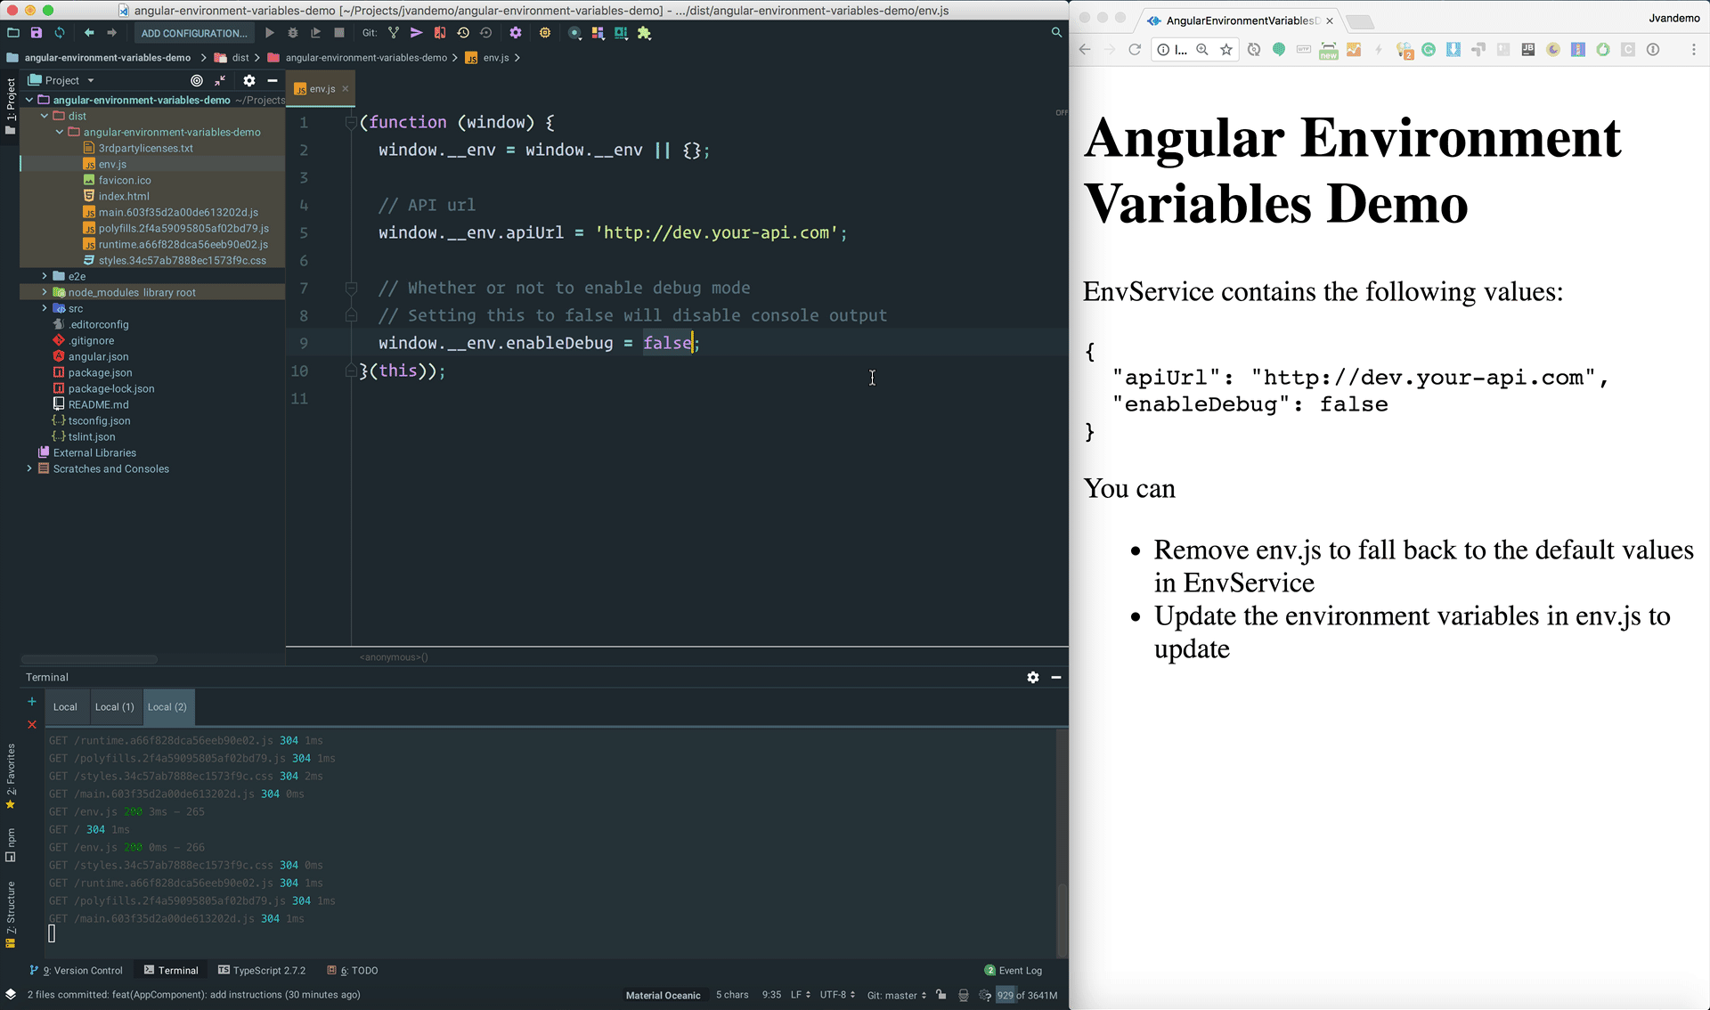Expand the dist folder in file tree

click(x=45, y=116)
